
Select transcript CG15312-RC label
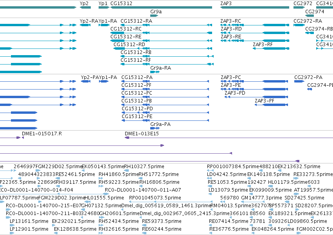pyautogui.click(x=126, y=29)
